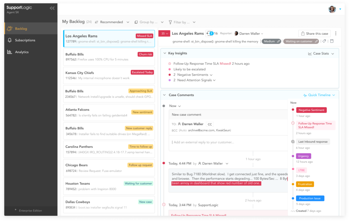Screen dimensions: 349x221
Task: Select the Kansas City Chiefs case
Action: pos(109,75)
